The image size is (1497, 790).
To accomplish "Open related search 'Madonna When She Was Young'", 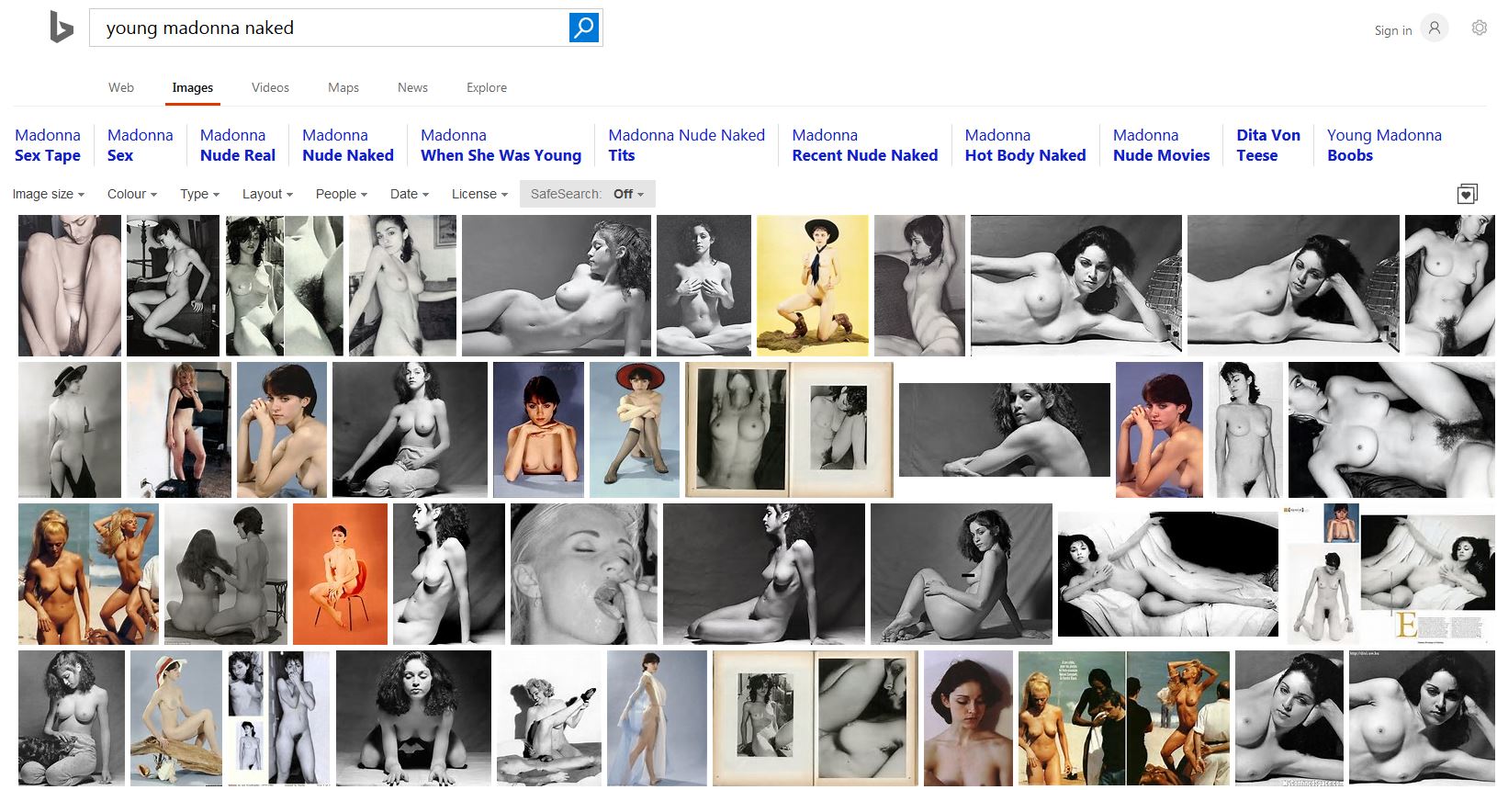I will (501, 145).
